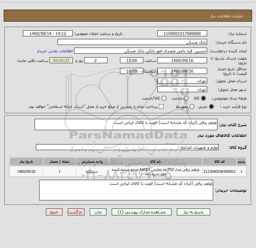Open مشاهده مدارک پیوستی (1) attachments
The image size is (256, 248).
point(142,212)
